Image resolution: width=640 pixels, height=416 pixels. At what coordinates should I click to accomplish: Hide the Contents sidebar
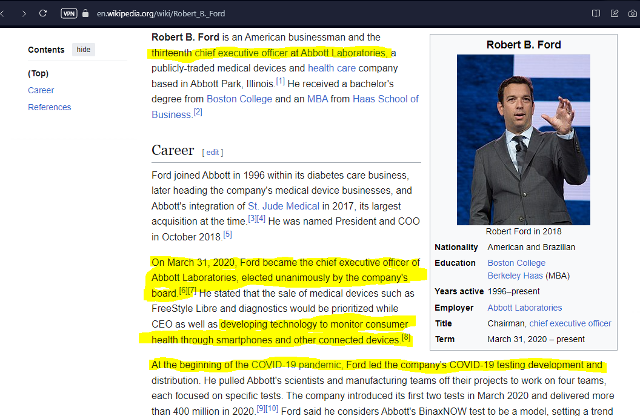click(x=83, y=49)
